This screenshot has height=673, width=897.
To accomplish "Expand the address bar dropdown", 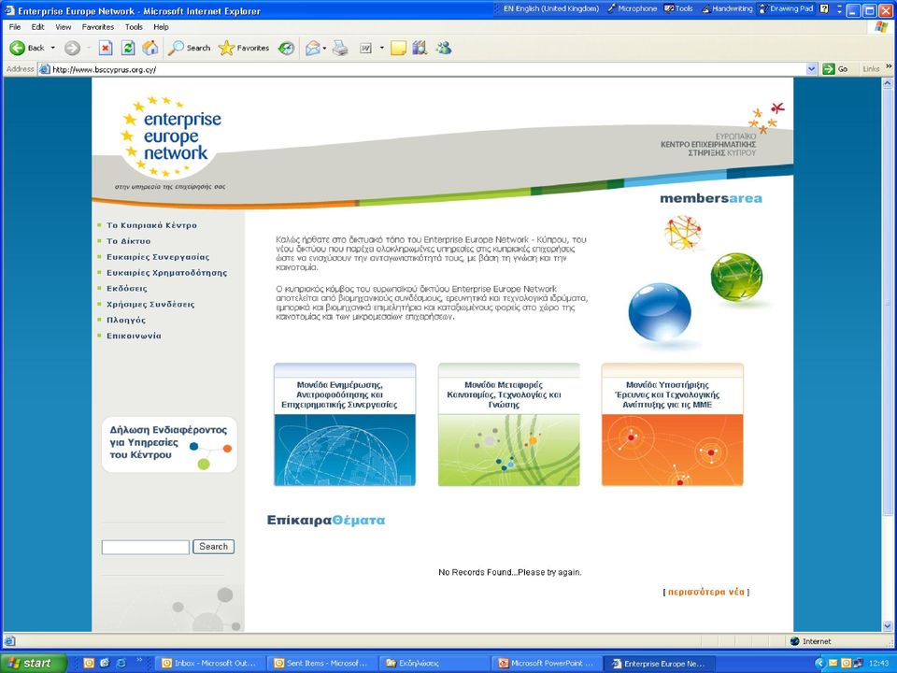I will click(x=811, y=69).
